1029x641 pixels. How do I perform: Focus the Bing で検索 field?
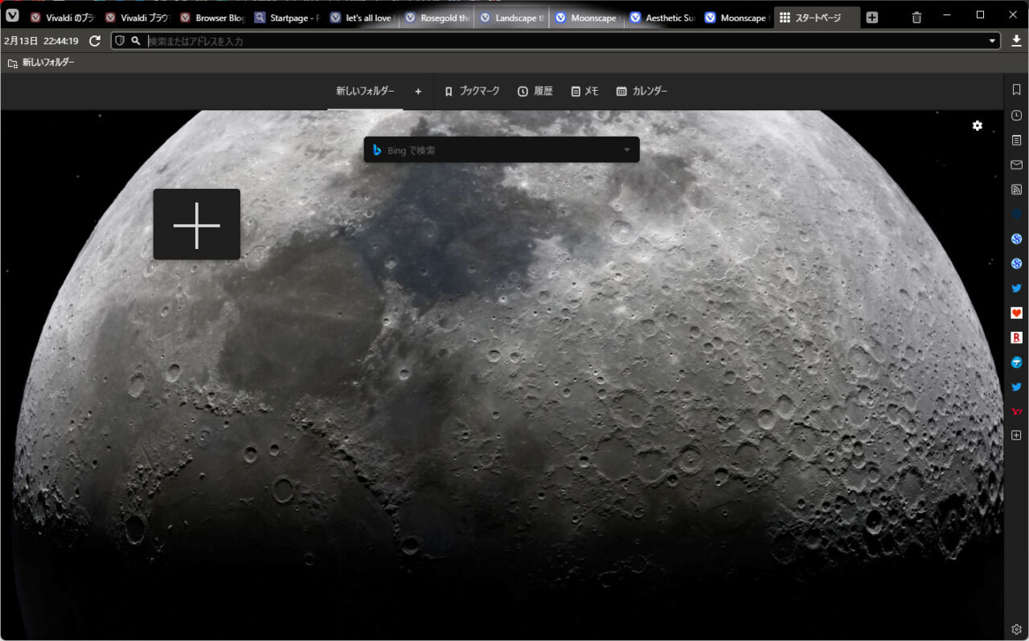point(501,150)
